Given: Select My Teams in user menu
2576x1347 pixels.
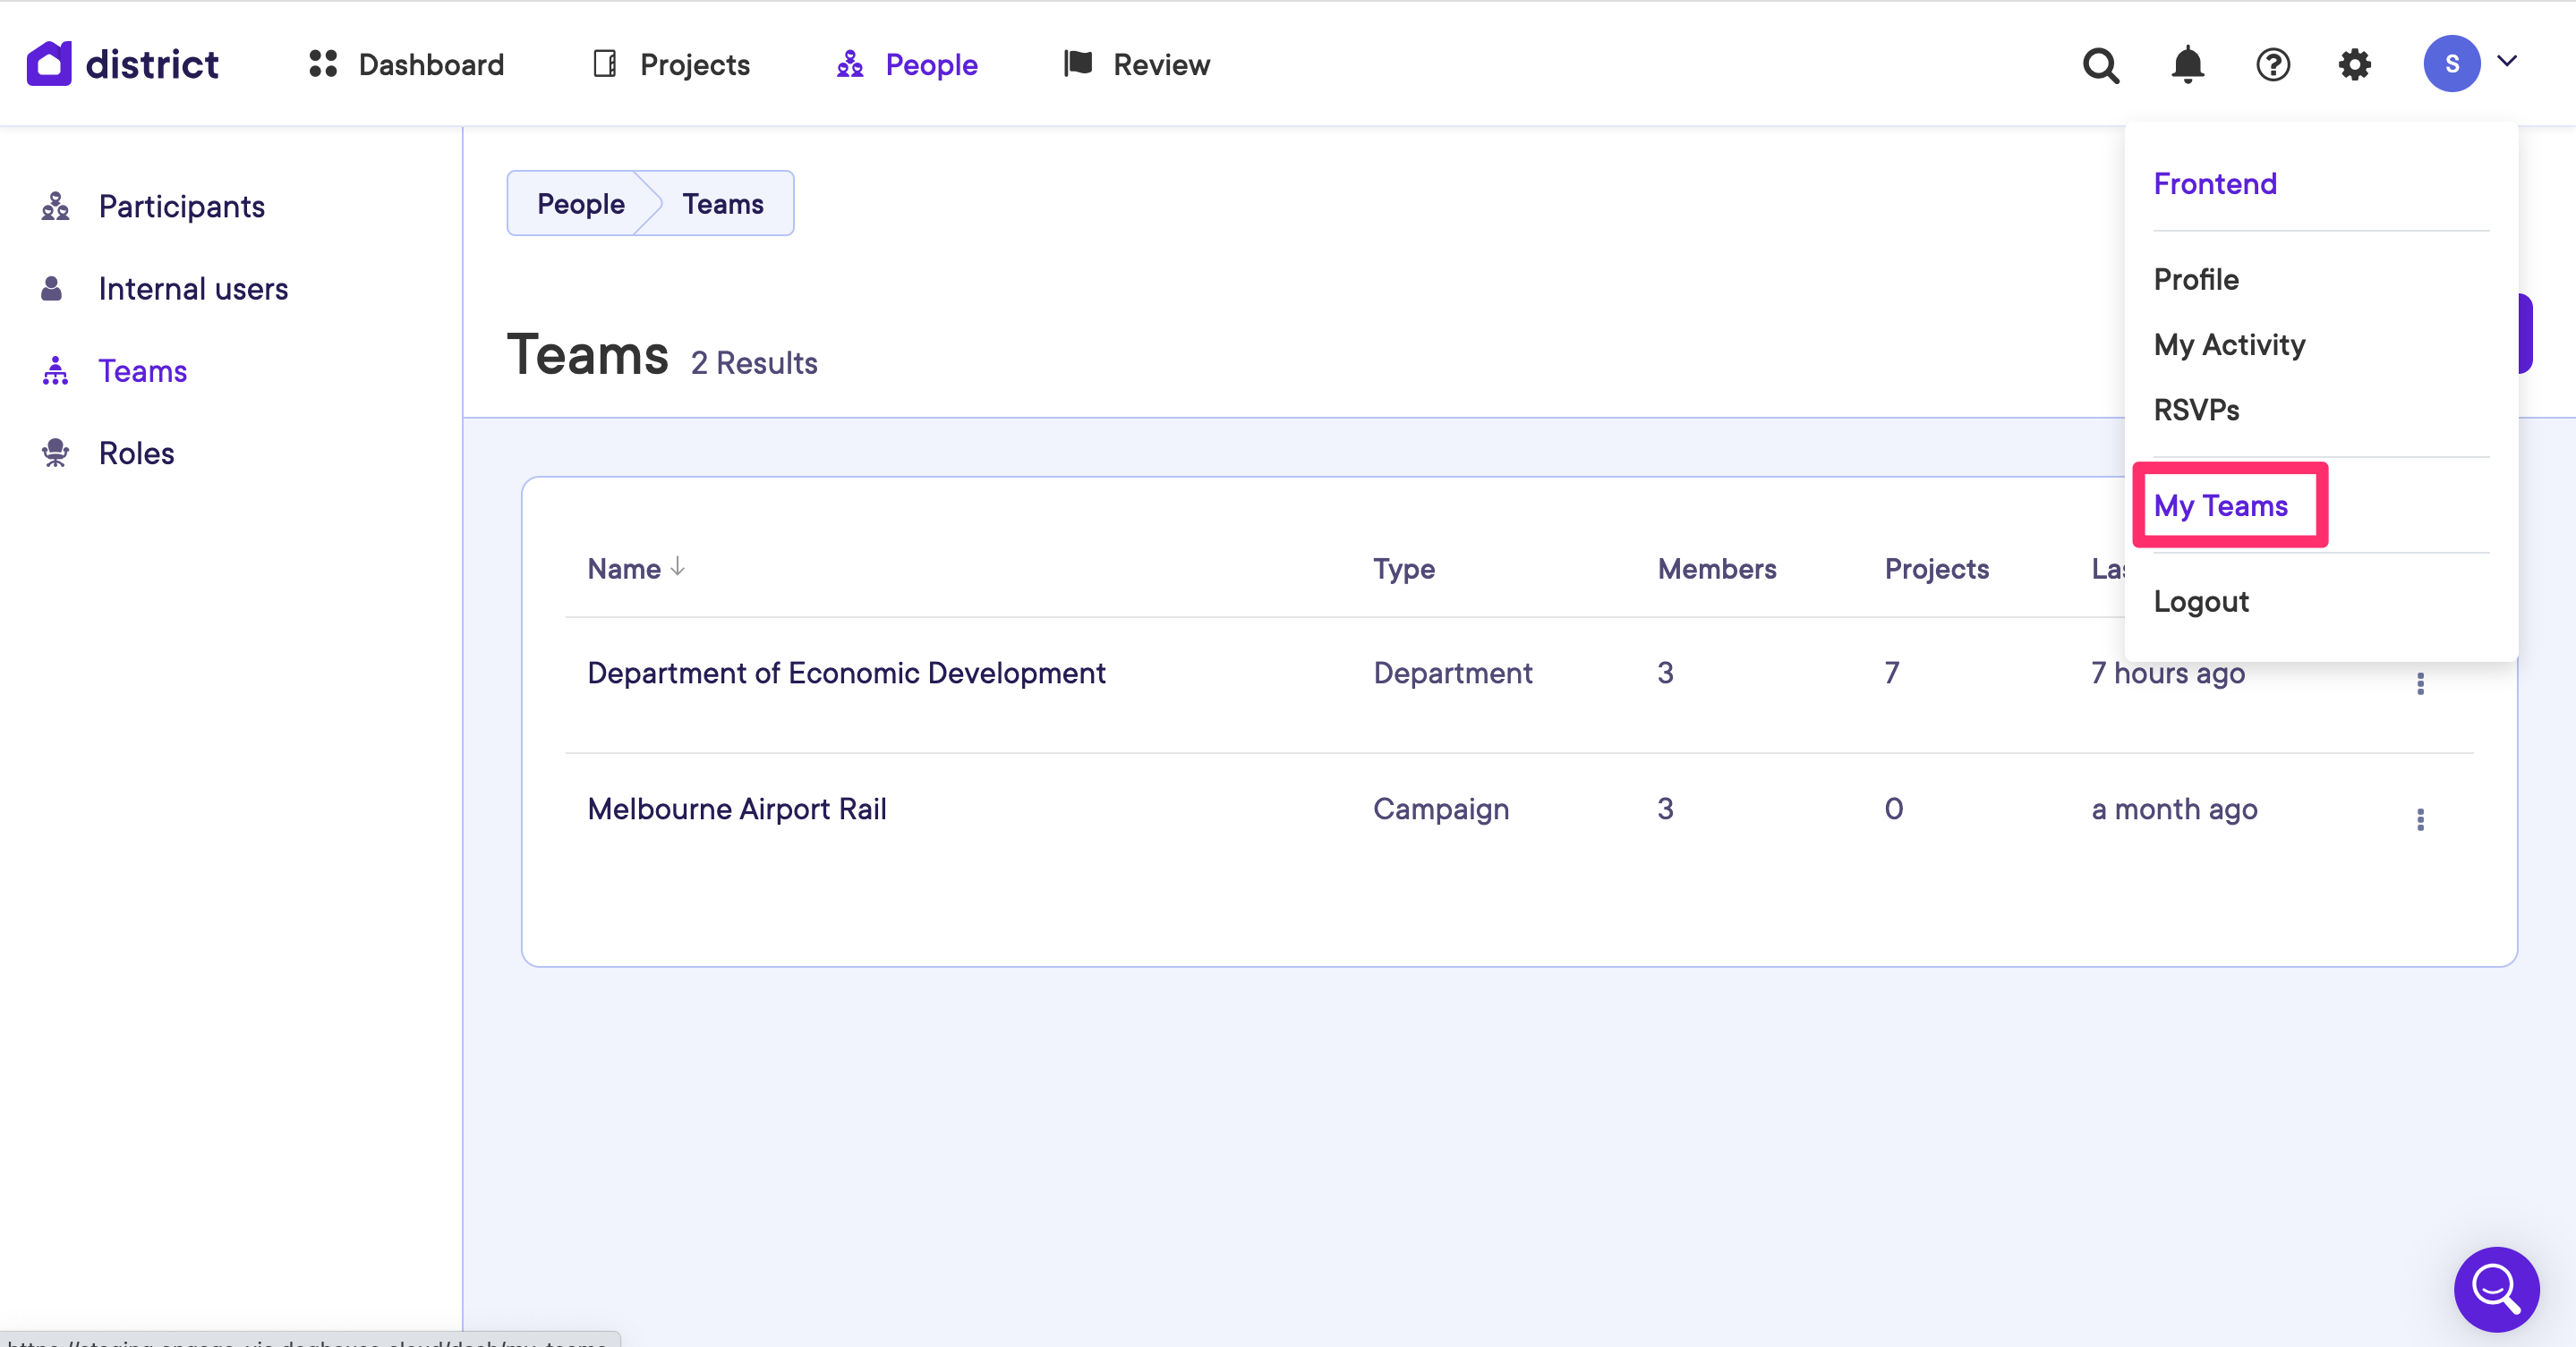Looking at the screenshot, I should coord(2220,505).
